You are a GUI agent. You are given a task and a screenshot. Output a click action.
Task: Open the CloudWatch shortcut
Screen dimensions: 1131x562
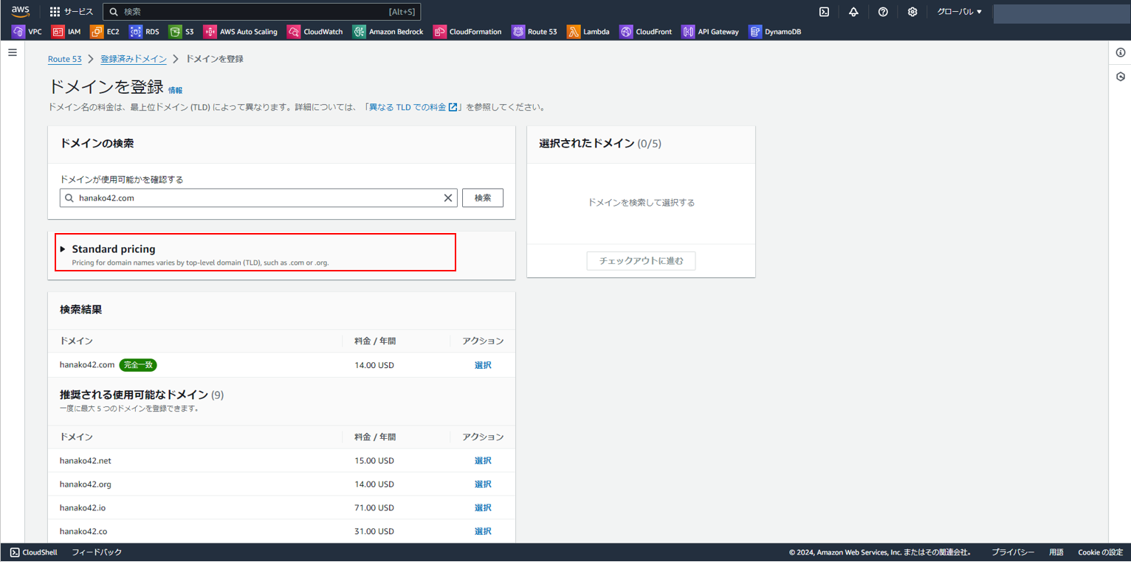(x=315, y=32)
